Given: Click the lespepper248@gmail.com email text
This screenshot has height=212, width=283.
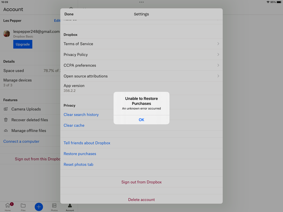Looking at the screenshot, I should [x=36, y=31].
